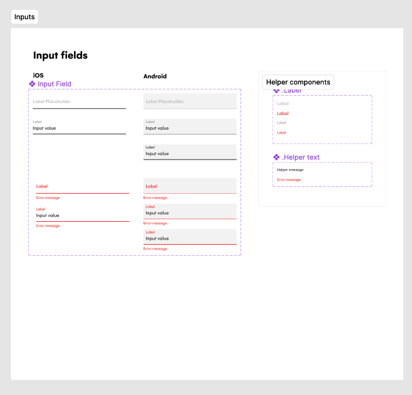Select the Input fields heading text
The width and height of the screenshot is (412, 395).
(x=60, y=55)
